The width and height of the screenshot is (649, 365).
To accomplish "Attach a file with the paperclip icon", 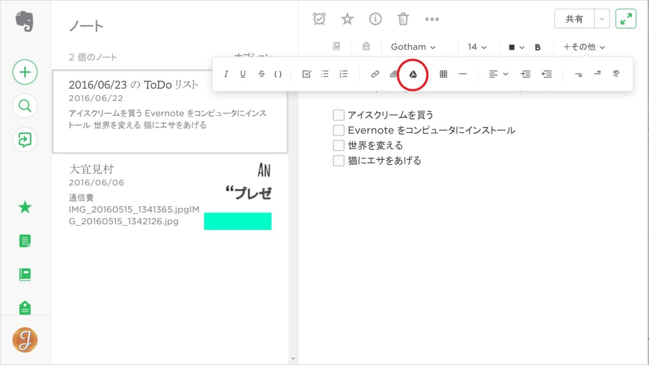I will [x=393, y=74].
